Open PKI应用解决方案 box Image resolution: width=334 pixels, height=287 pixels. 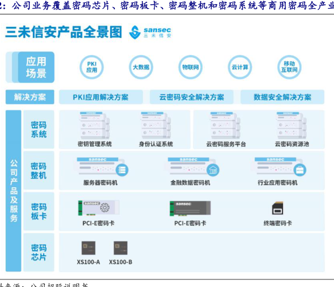coord(101,97)
